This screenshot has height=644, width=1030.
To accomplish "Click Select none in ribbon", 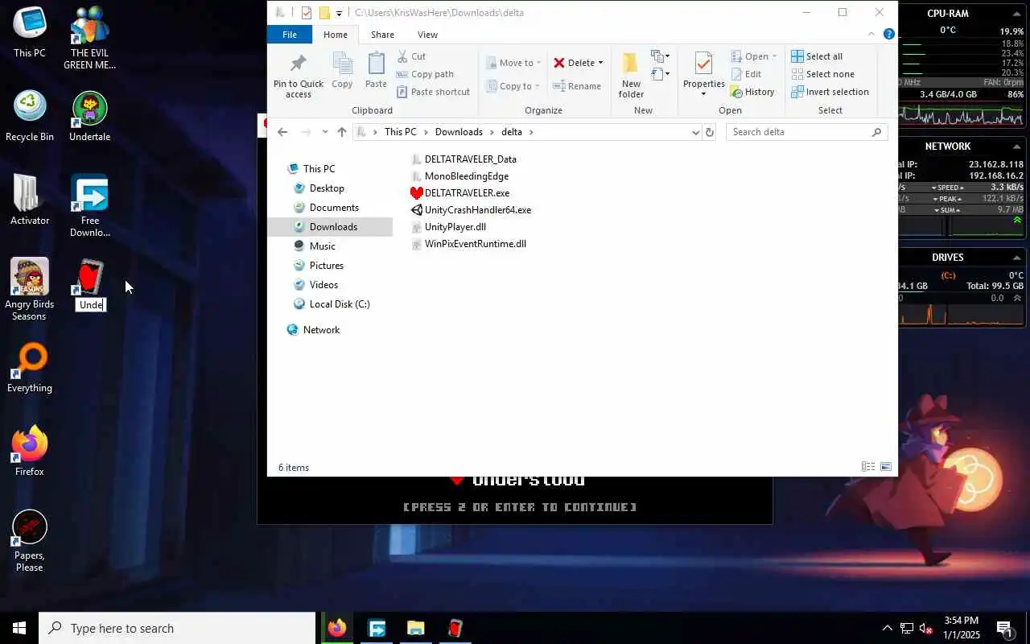I will [x=822, y=74].
